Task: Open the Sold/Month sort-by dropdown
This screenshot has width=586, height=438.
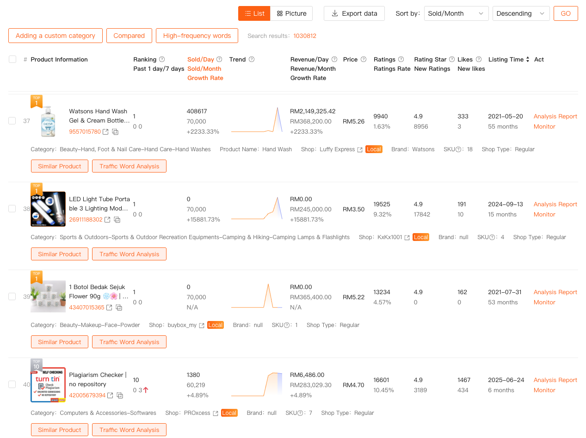Action: (456, 13)
